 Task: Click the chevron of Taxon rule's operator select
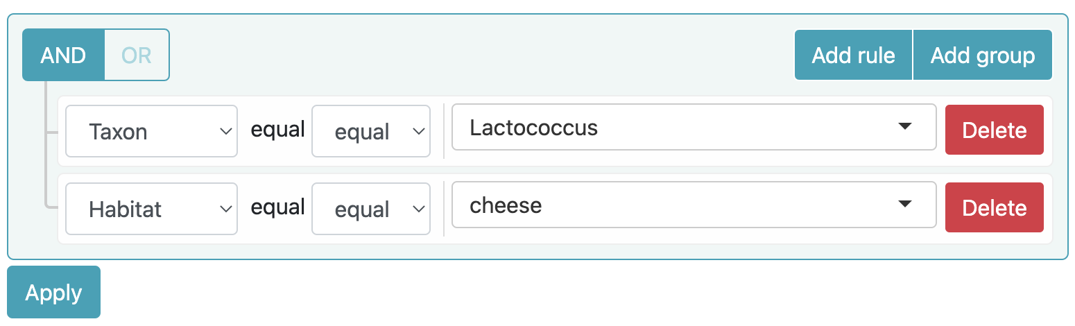click(418, 131)
